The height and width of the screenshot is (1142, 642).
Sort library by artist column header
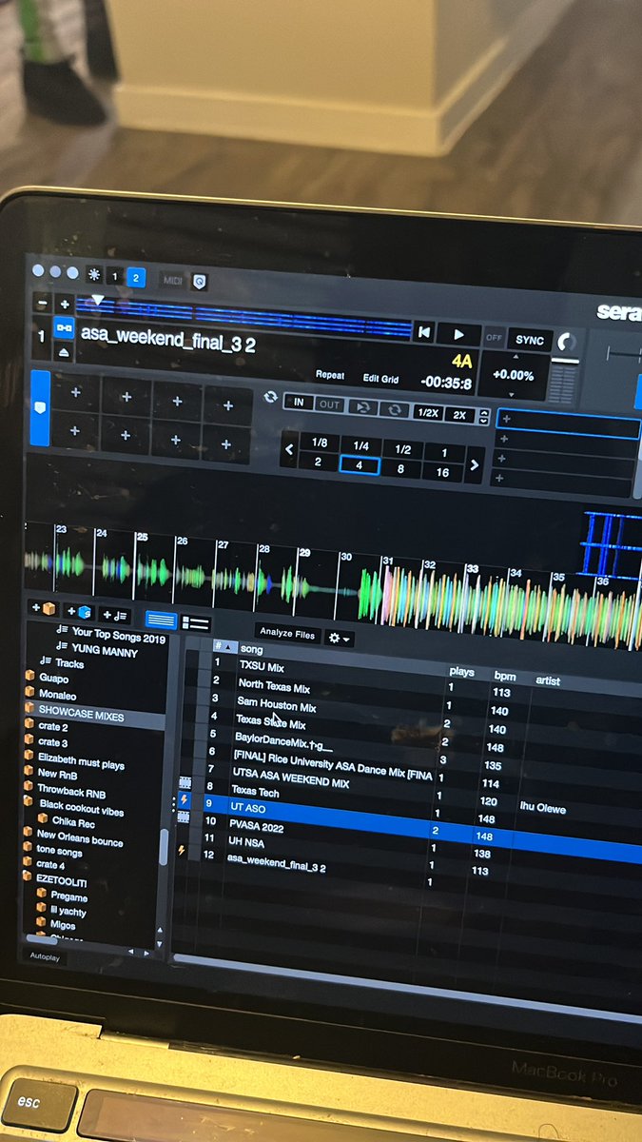point(548,681)
